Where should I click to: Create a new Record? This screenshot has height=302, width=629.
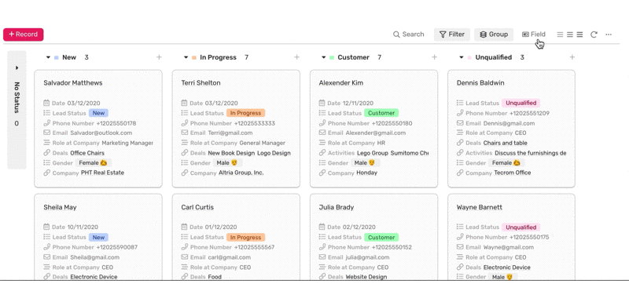24,35
